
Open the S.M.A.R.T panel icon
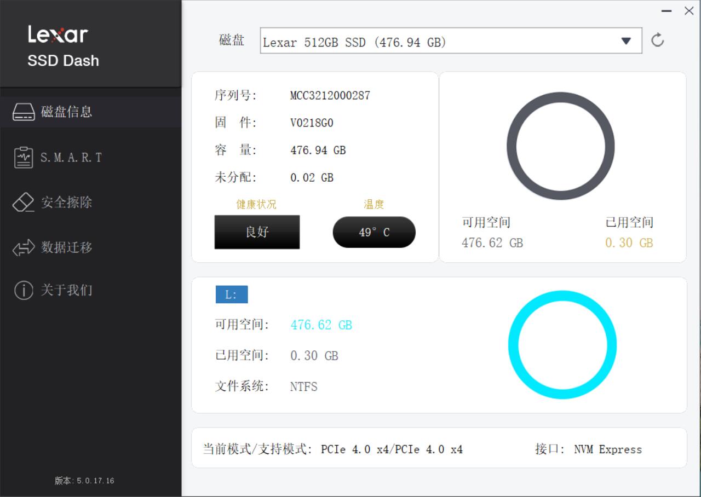pyautogui.click(x=23, y=157)
